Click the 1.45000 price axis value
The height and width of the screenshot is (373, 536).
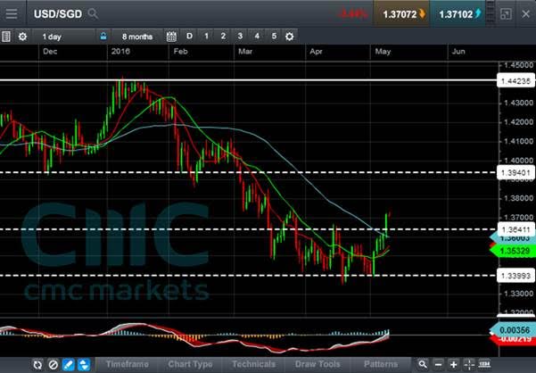(518, 65)
